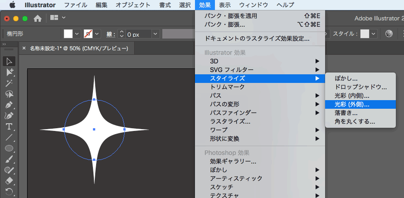Click the 線: stroke label link

(x=111, y=34)
